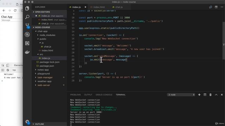Open the Extensions view

[x=27, y=43]
